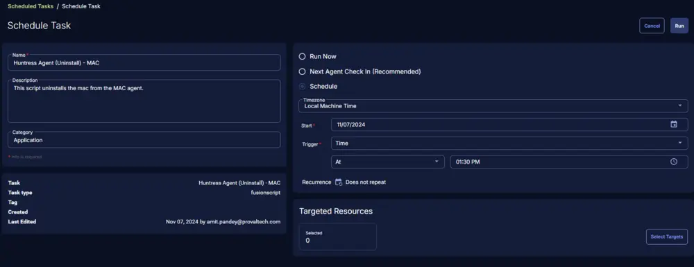Edit the Description text area

click(x=144, y=101)
